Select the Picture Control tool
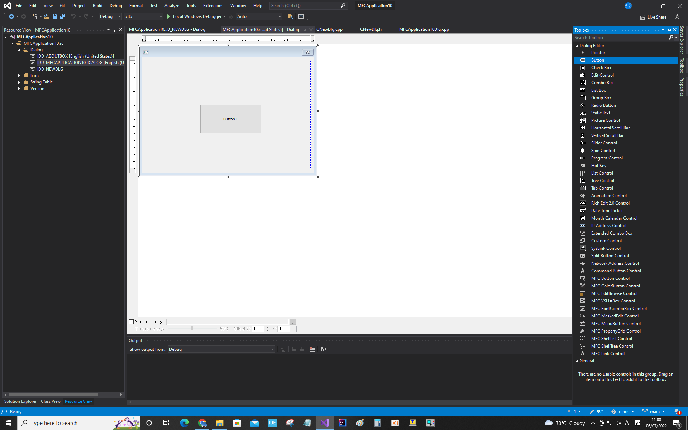This screenshot has height=430, width=688. coord(626,120)
